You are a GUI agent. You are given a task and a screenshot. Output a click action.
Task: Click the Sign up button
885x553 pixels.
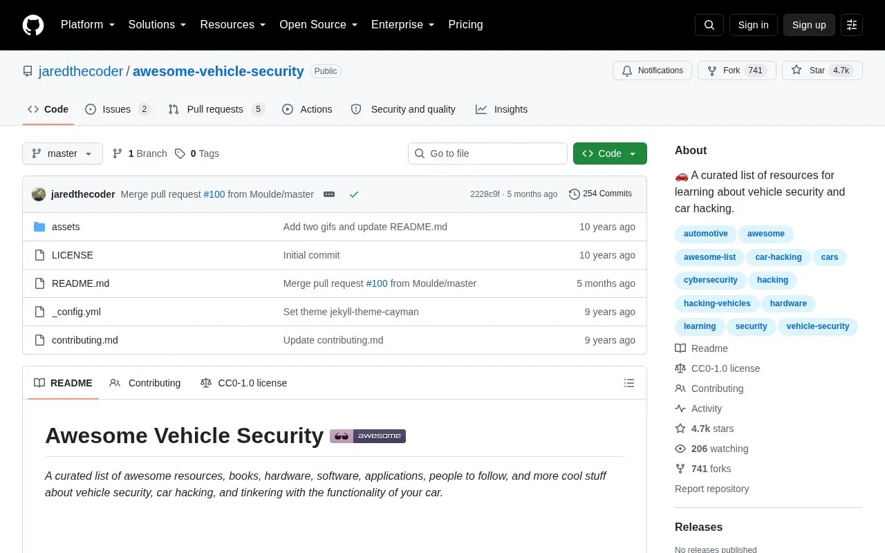pyautogui.click(x=809, y=25)
